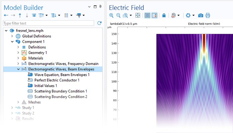This screenshot has width=233, height=133.
Task: Select Scattering Boundary Condition 2
Action: pos(61,97)
